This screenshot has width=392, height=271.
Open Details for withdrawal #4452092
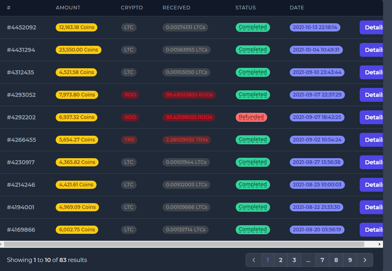pyautogui.click(x=371, y=27)
